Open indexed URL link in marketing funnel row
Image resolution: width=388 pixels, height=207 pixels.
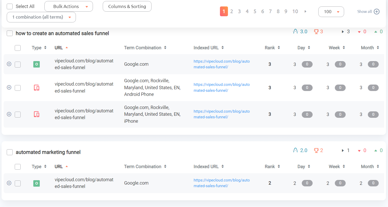tap(222, 183)
